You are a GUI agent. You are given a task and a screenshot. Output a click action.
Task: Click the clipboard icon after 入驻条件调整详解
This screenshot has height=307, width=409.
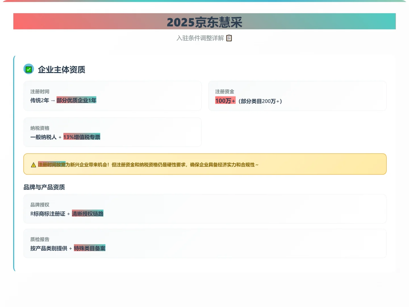point(229,38)
